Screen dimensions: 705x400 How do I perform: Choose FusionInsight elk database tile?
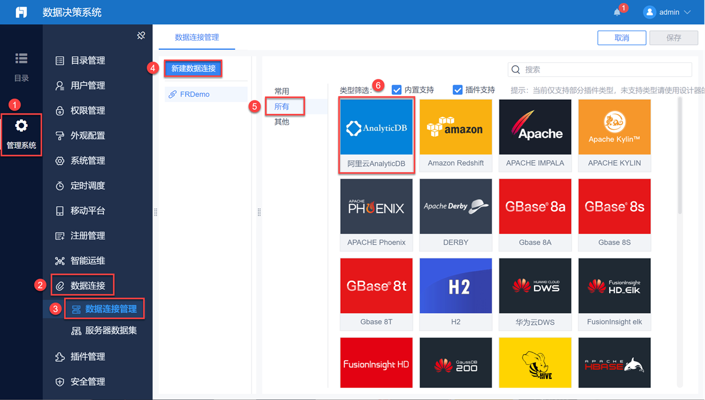click(615, 294)
